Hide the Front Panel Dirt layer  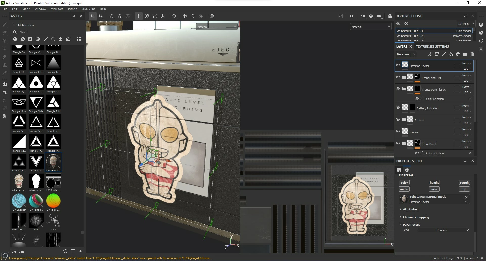(398, 77)
